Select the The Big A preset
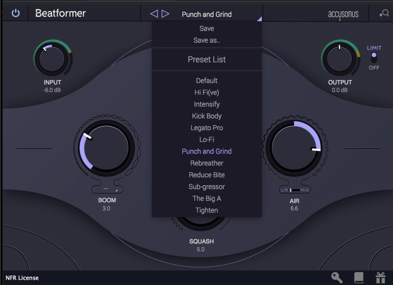The width and height of the screenshot is (393, 285). point(207,199)
